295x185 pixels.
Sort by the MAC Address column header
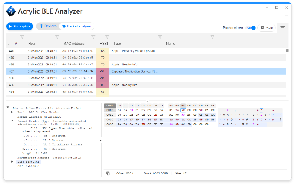[x=74, y=44]
